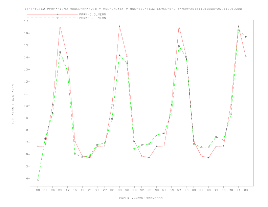Click y-axis tick label 10

(26, 106)
